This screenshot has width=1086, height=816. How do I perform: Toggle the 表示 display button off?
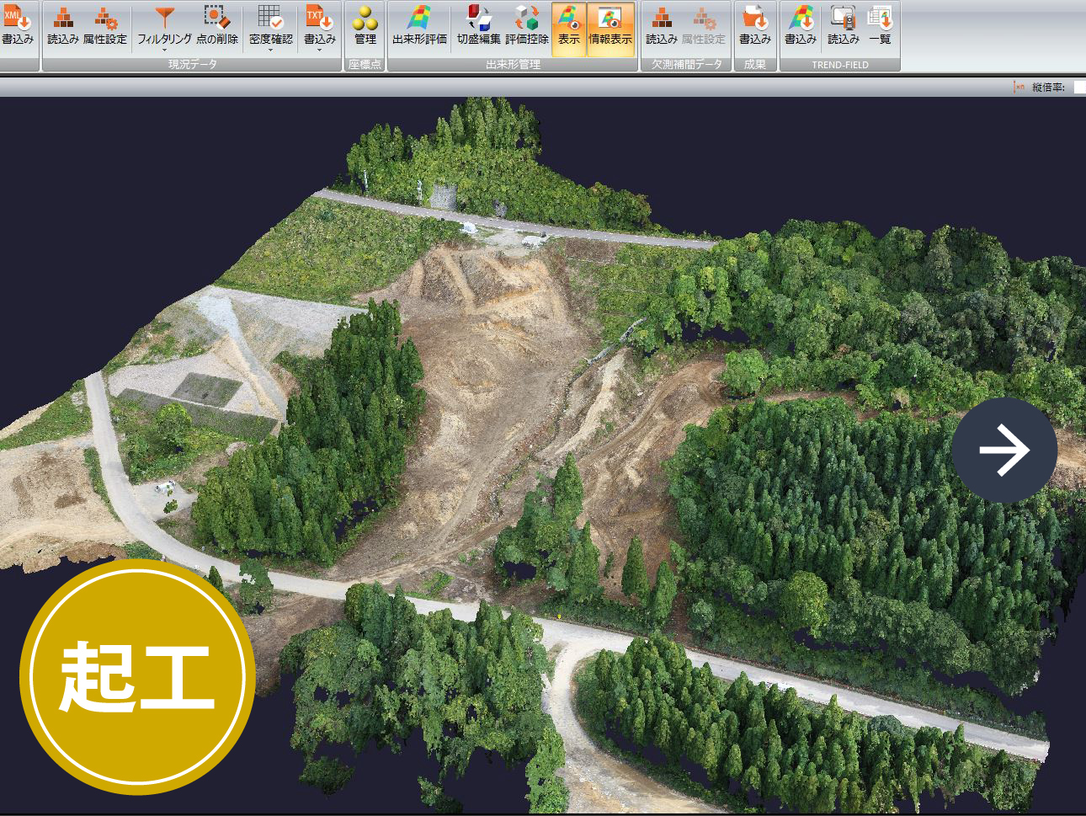coord(569,28)
